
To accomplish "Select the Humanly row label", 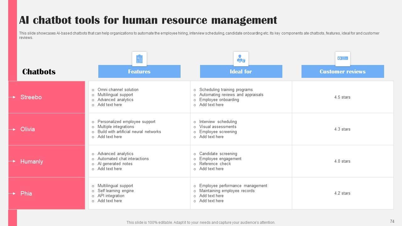I will click(x=32, y=162).
